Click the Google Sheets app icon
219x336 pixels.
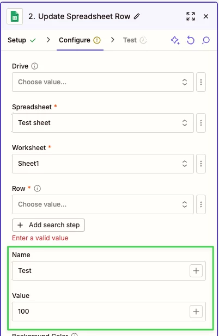click(x=15, y=16)
